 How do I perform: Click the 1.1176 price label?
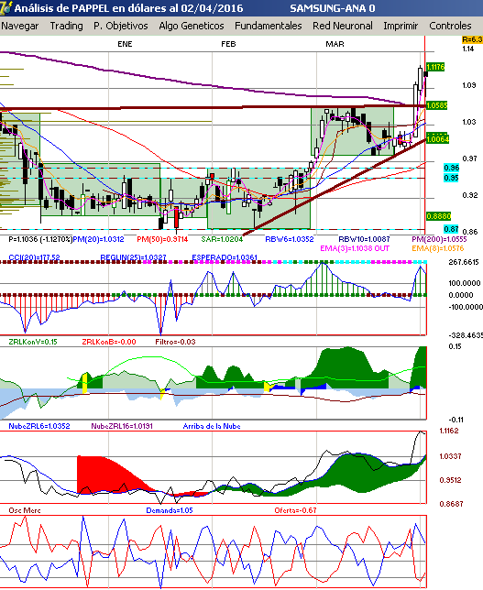pos(435,67)
